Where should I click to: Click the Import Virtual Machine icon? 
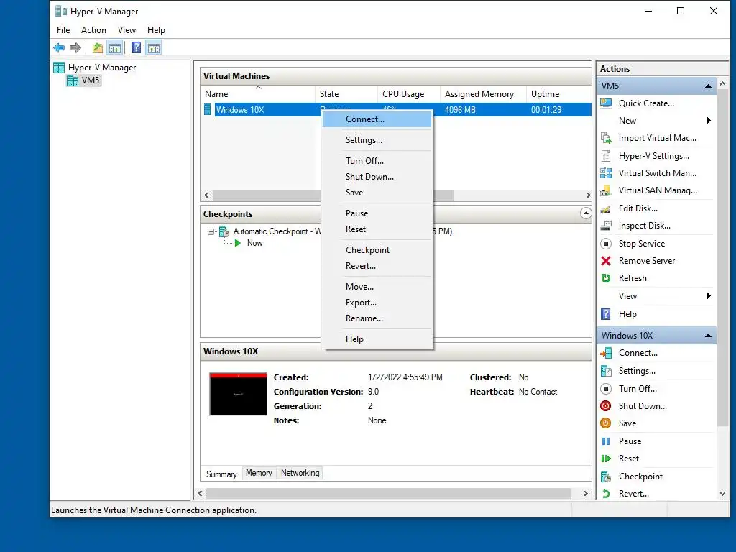[606, 138]
